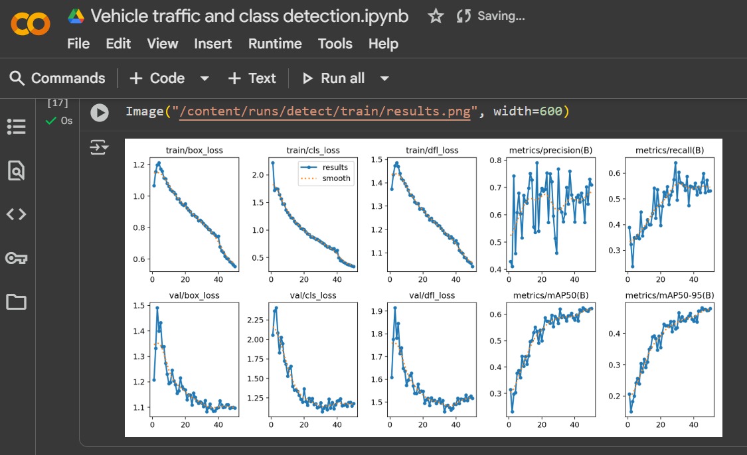Click the metrics/precision(B) chart title
747x455 pixels.
tap(550, 151)
